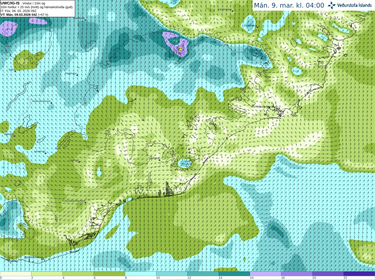
Task: Click the 'Vatnsfell' place label
Action: point(9,134)
